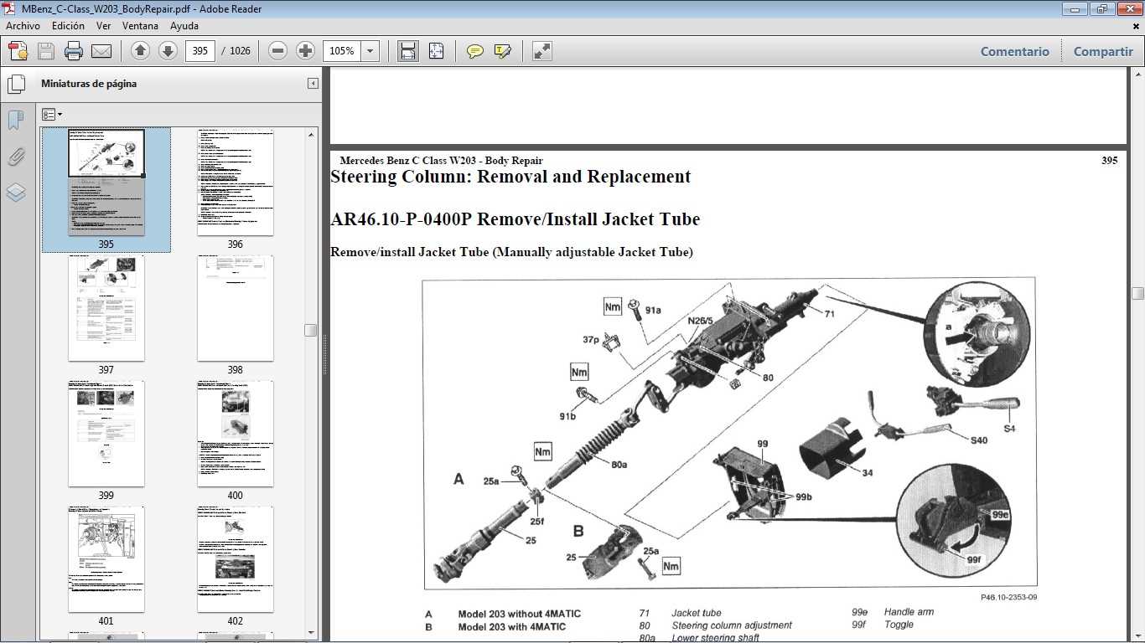The image size is (1145, 643).
Task: Add a sticky note comment
Action: tap(474, 51)
